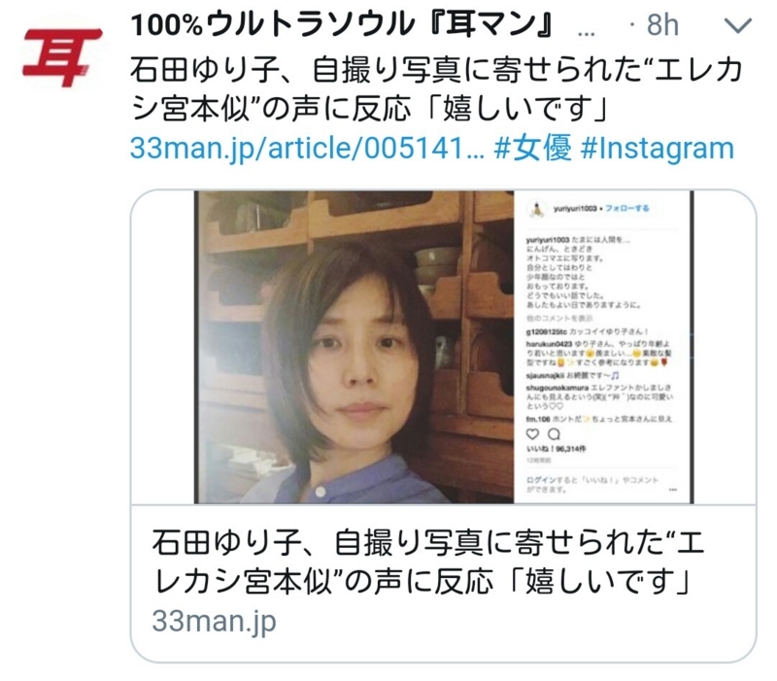Open the article preview selfie image

click(444, 347)
